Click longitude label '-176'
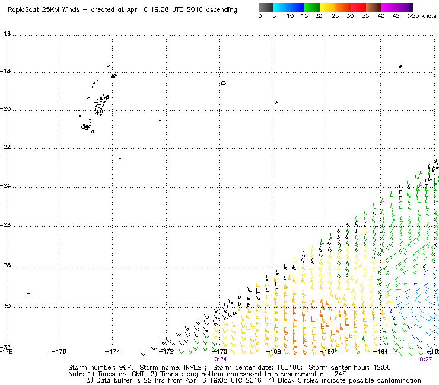The image size is (439, 385). click(59, 351)
